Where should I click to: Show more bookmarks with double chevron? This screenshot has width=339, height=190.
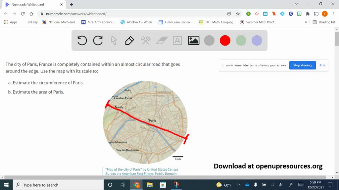pyautogui.click(x=306, y=22)
